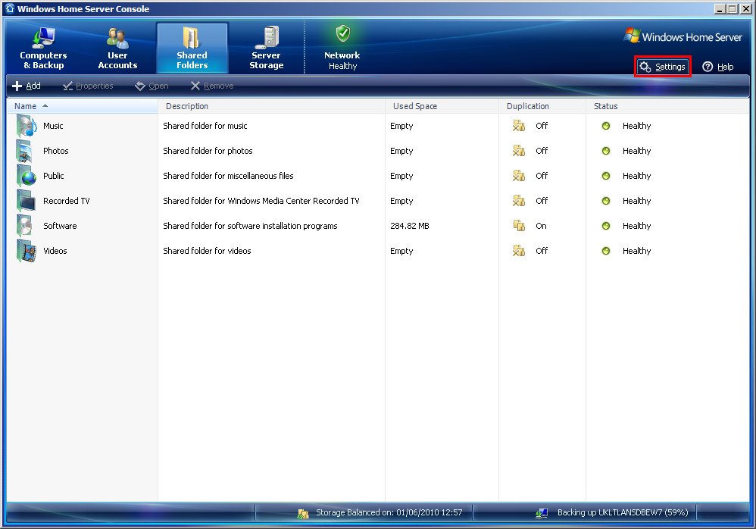Click the Videos folder film icon
The width and height of the screenshot is (756, 529).
click(27, 252)
